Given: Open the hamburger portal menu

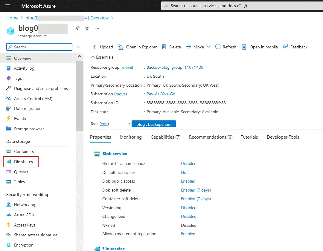Looking at the screenshot, I should tap(8, 6).
